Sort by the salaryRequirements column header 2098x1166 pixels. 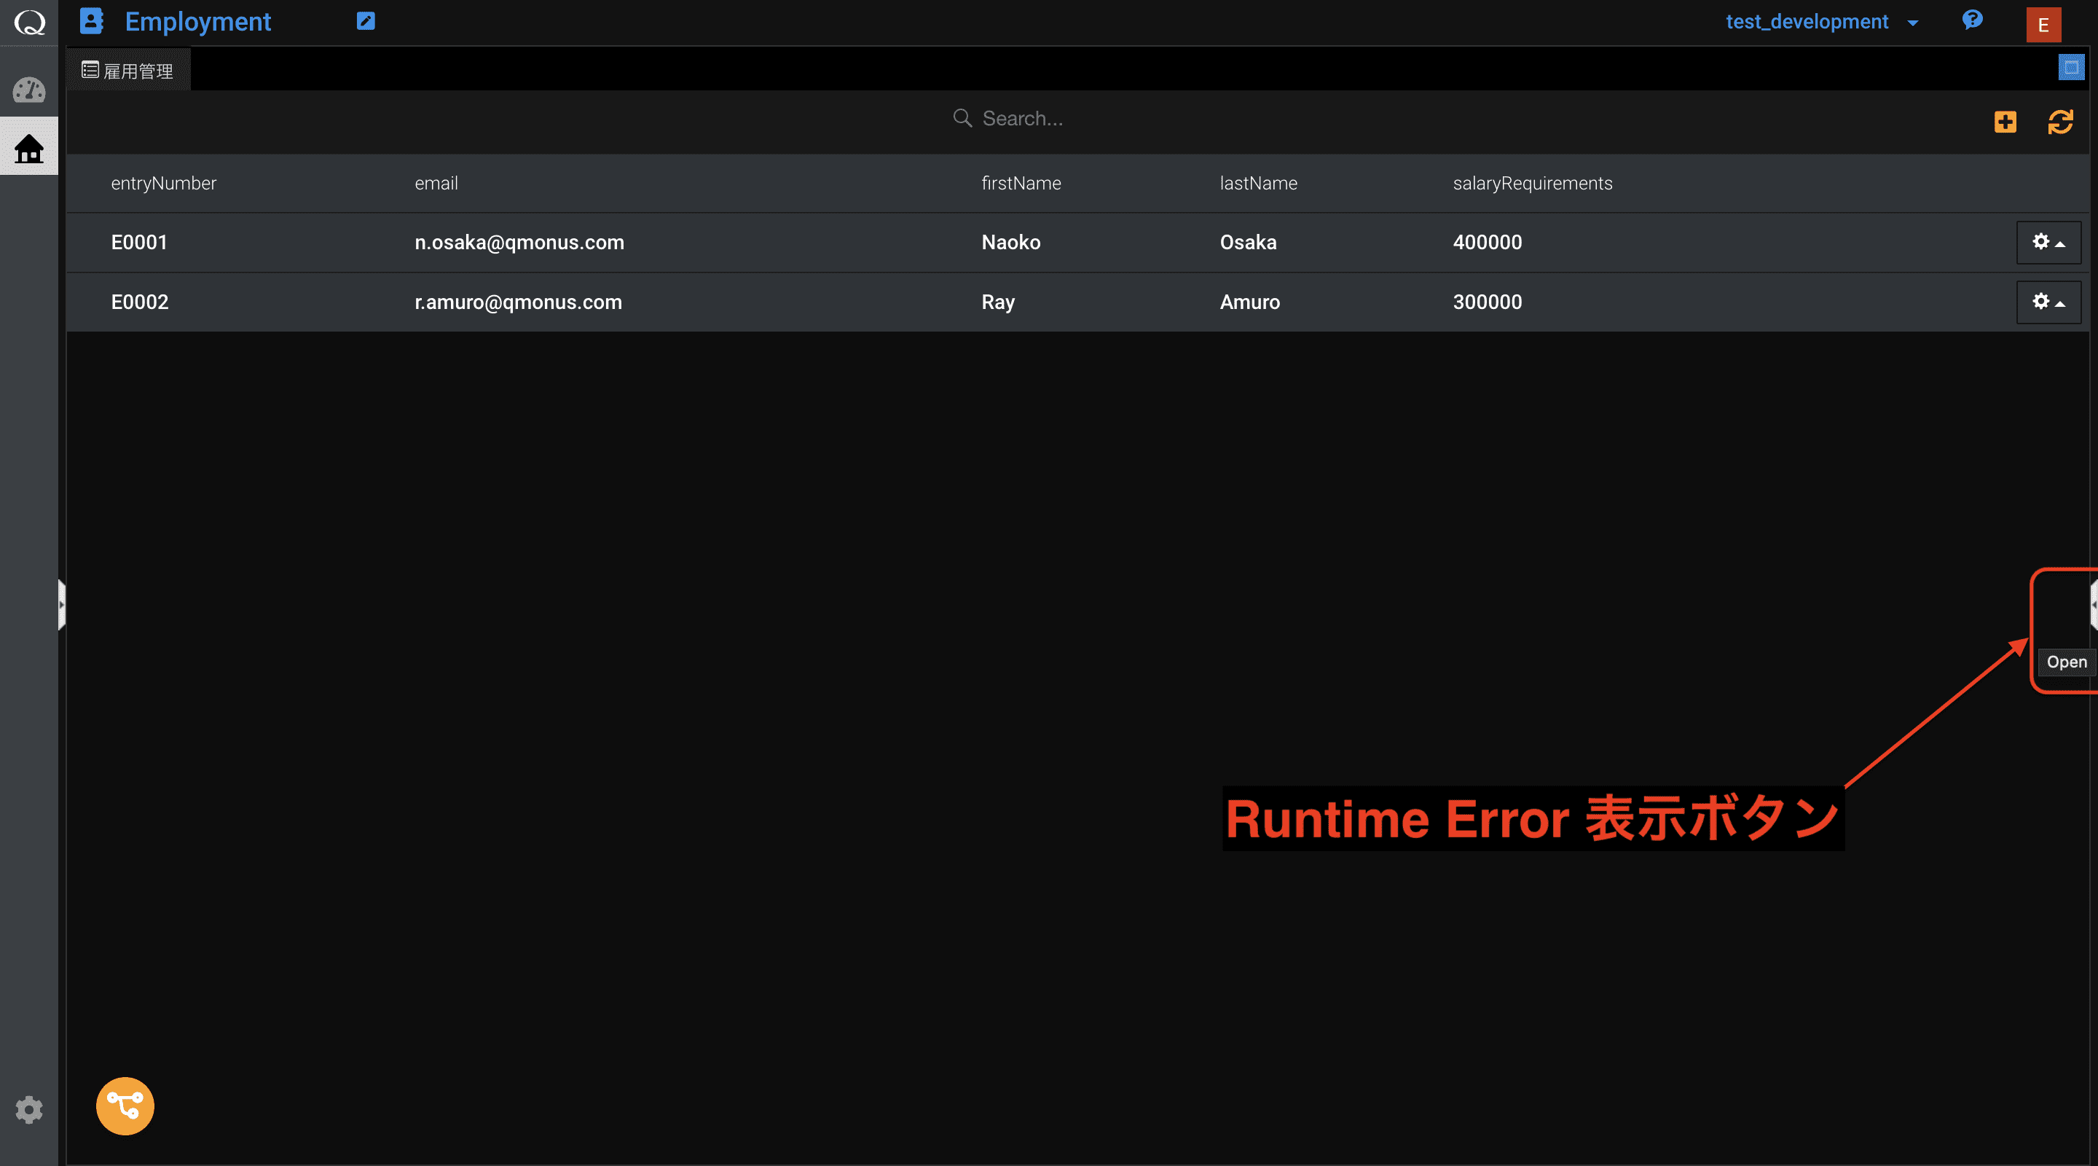pyautogui.click(x=1532, y=184)
